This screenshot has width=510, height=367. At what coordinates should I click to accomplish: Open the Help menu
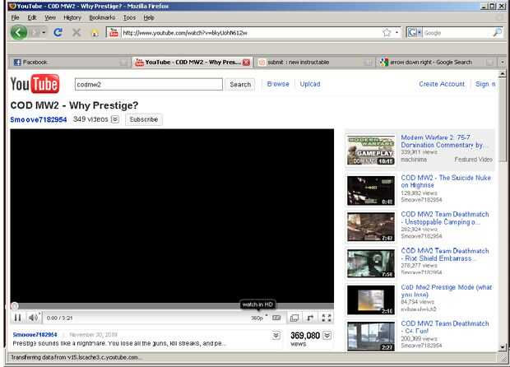[x=149, y=17]
